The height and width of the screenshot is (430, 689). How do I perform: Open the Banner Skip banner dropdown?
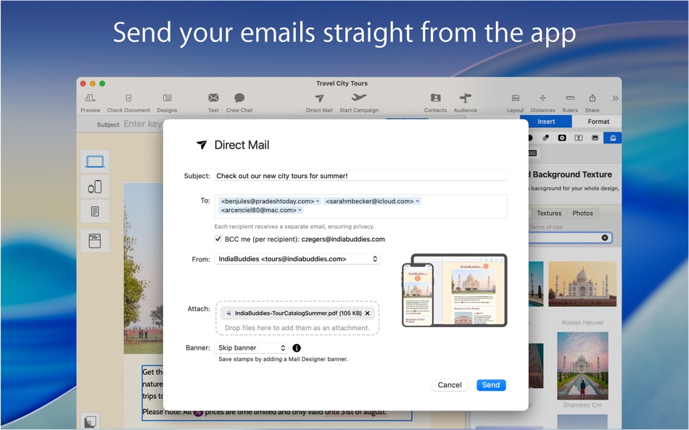[251, 347]
